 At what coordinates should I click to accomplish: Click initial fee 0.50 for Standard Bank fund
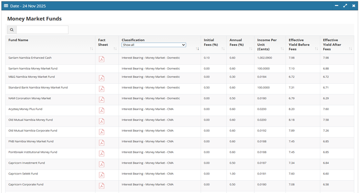pyautogui.click(x=207, y=88)
